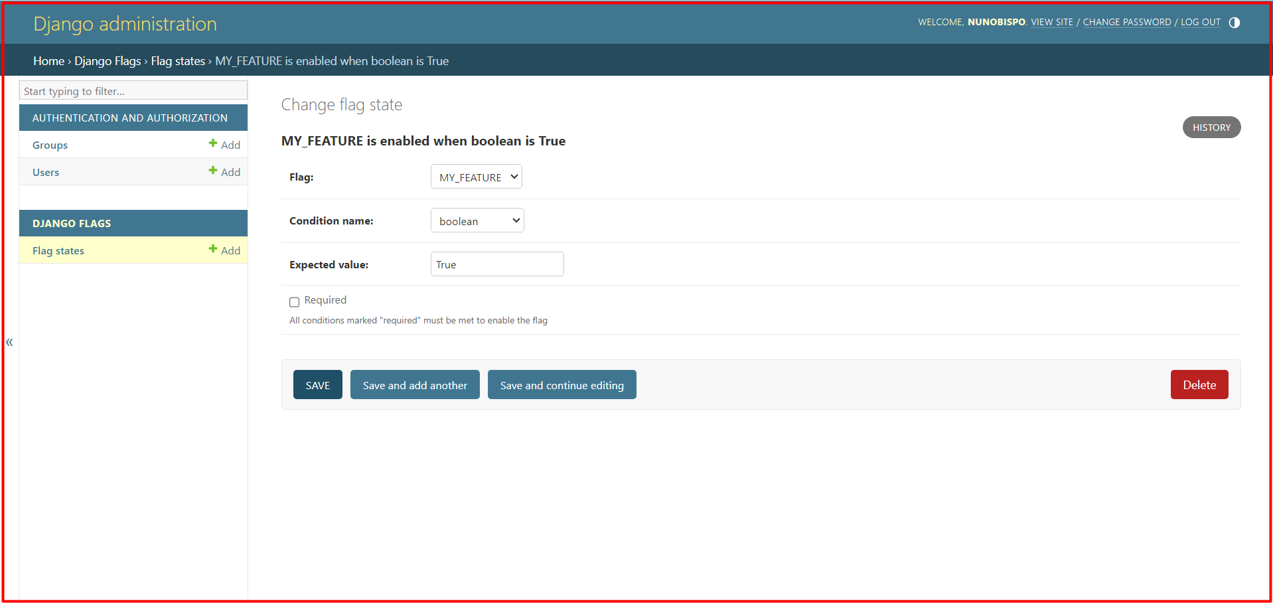Click the SAVE button

tap(317, 385)
